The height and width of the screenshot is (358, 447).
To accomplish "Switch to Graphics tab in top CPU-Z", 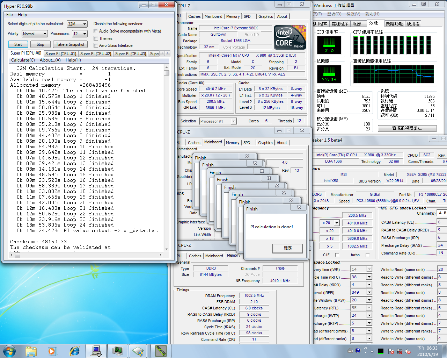I will click(266, 16).
